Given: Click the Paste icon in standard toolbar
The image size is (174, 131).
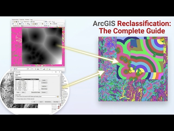Looking at the screenshot, I should click(43, 24).
